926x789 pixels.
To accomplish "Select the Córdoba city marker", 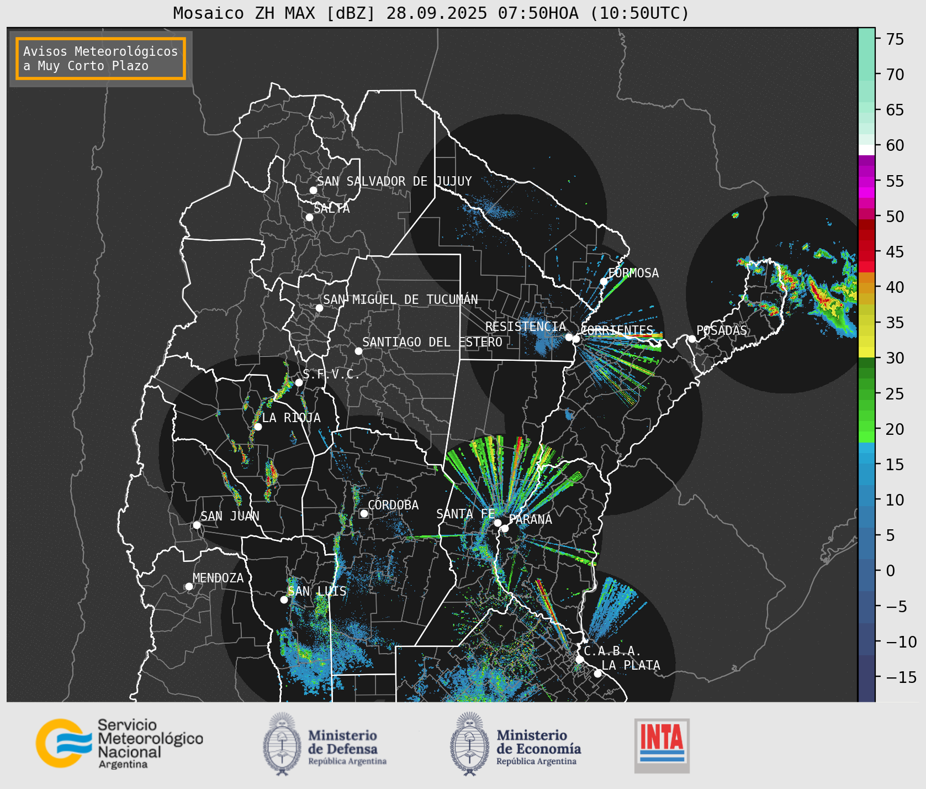I will tap(364, 513).
